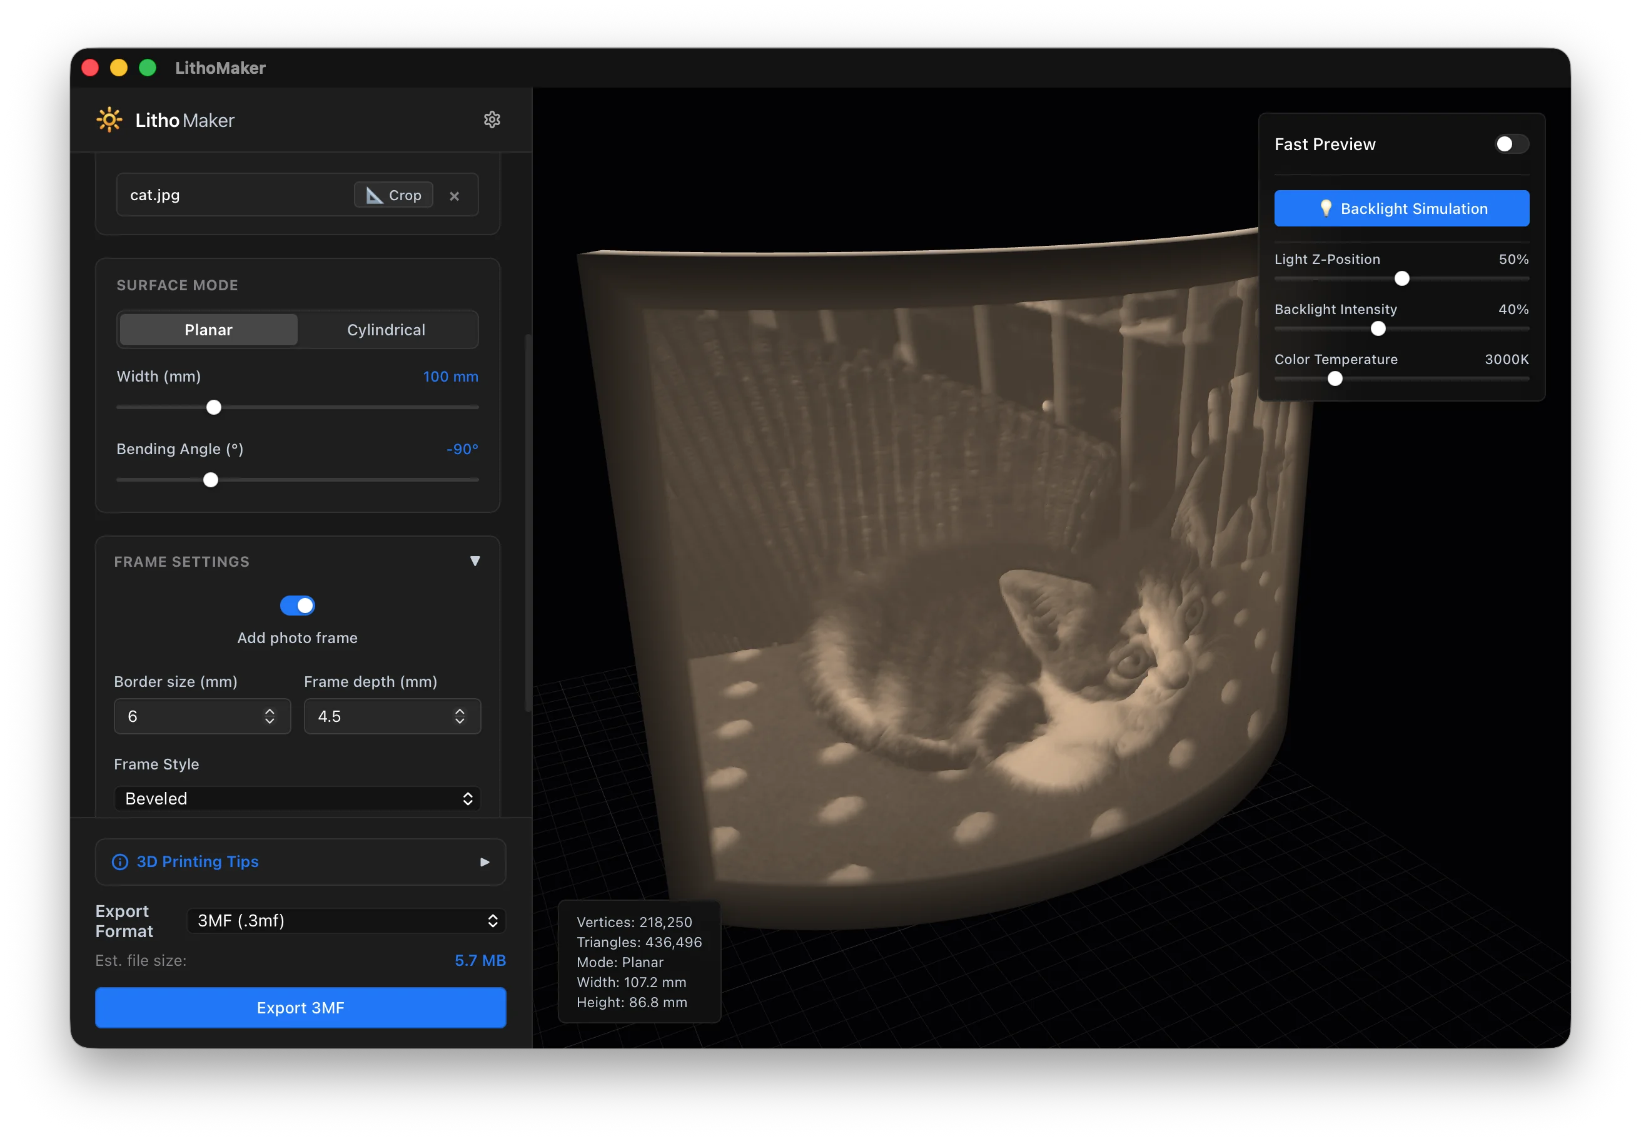Close the LithoMaker window
This screenshot has height=1141, width=1641.
(91, 68)
